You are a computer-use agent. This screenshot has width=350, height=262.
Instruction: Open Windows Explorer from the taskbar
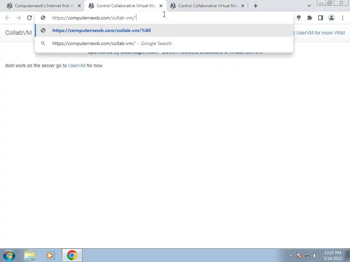point(30,255)
